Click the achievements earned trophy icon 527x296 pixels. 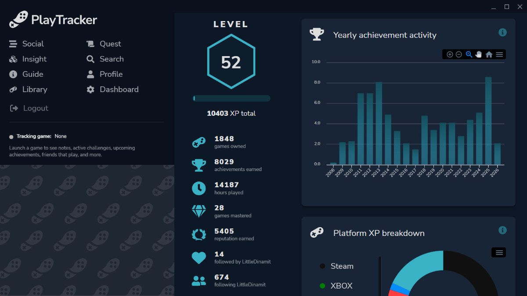[199, 165]
